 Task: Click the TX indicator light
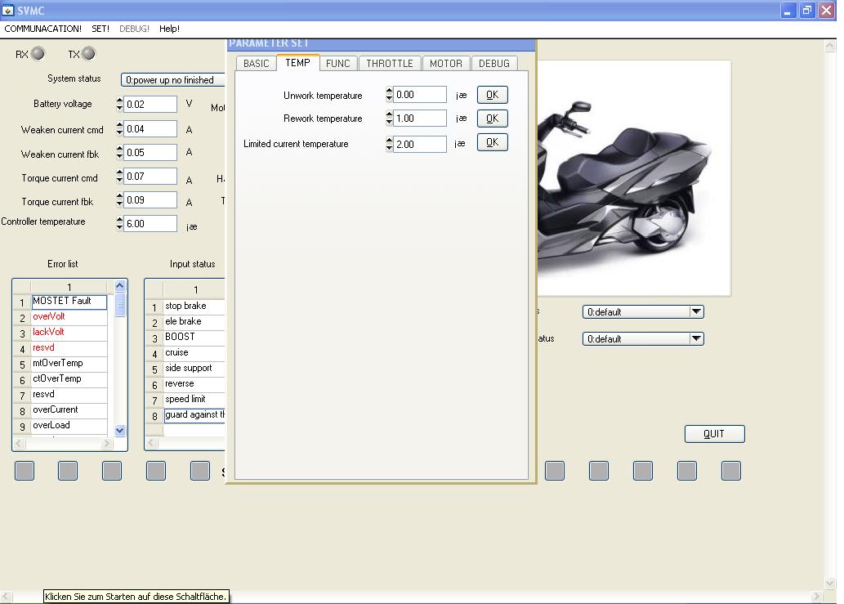88,54
